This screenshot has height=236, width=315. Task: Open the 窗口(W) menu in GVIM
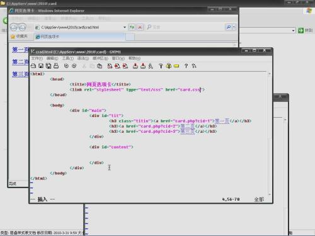click(118, 59)
